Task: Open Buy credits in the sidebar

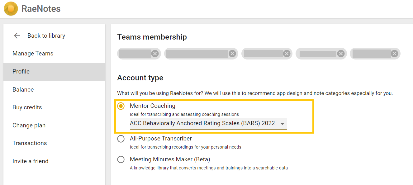Action: tap(55, 107)
